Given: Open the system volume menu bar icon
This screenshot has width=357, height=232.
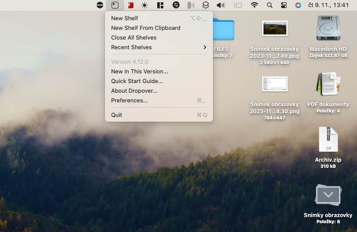Looking at the screenshot, I should coord(221,5).
